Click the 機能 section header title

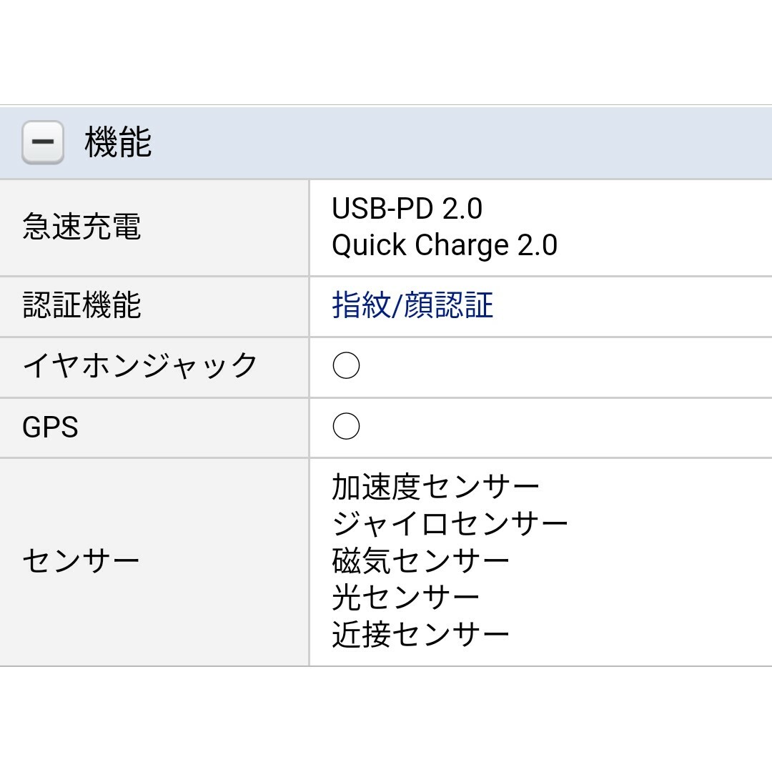118,142
